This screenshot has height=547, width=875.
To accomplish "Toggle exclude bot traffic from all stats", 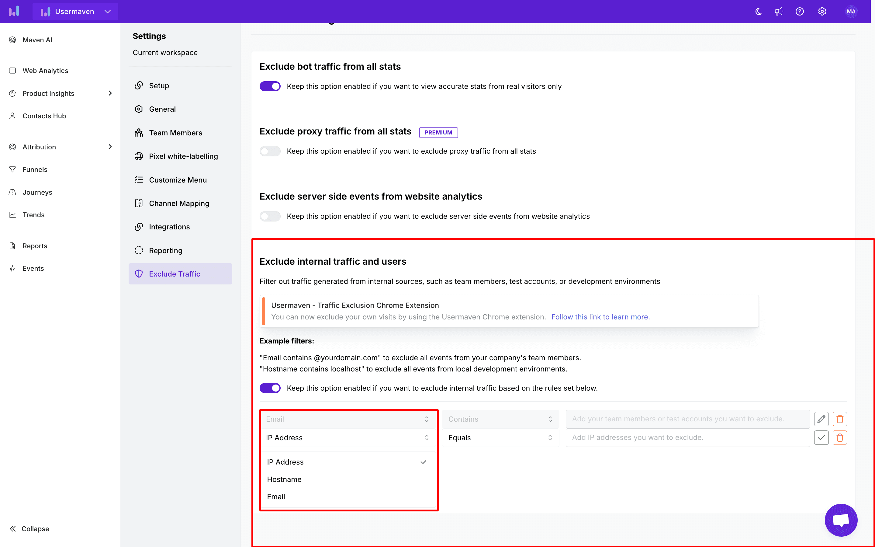I will click(270, 86).
